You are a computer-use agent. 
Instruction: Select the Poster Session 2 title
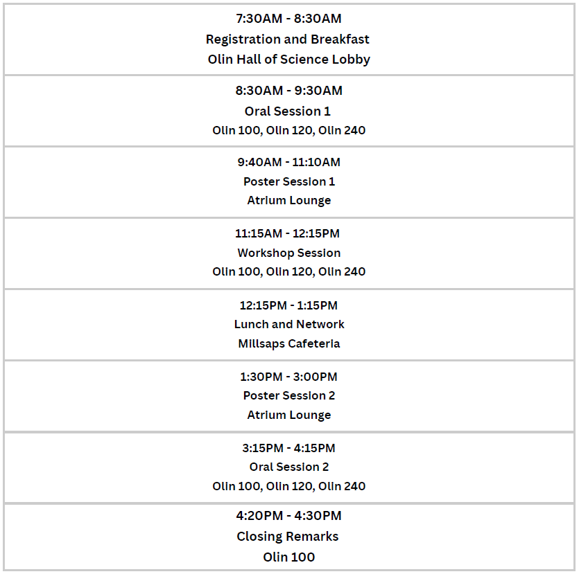point(288,396)
